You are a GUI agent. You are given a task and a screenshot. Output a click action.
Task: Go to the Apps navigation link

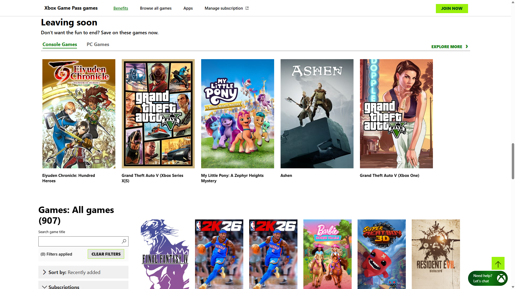pos(188,8)
